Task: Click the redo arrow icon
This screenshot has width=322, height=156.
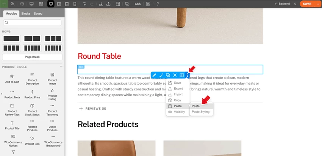Action: 92,4
